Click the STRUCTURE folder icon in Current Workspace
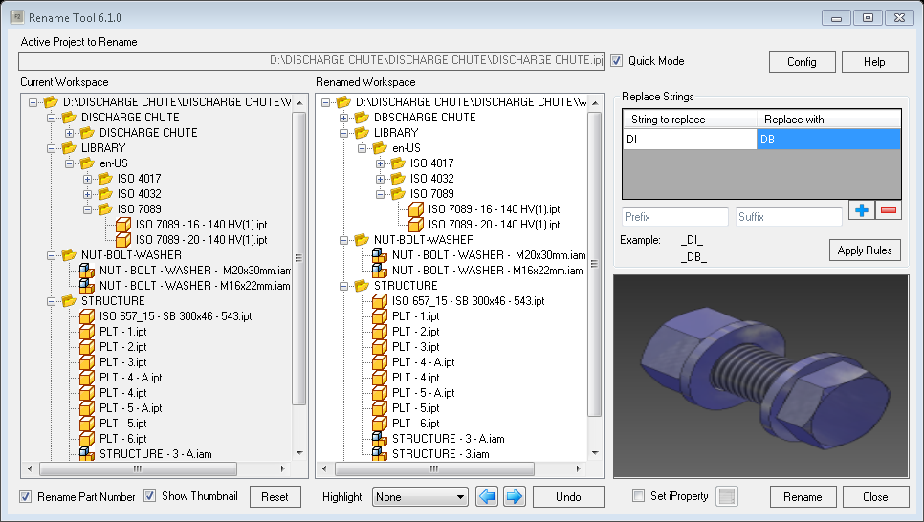 click(69, 301)
